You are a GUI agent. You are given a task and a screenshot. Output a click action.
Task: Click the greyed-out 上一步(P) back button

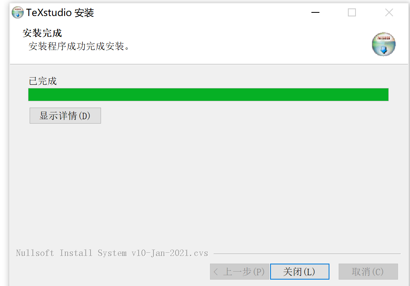239,271
